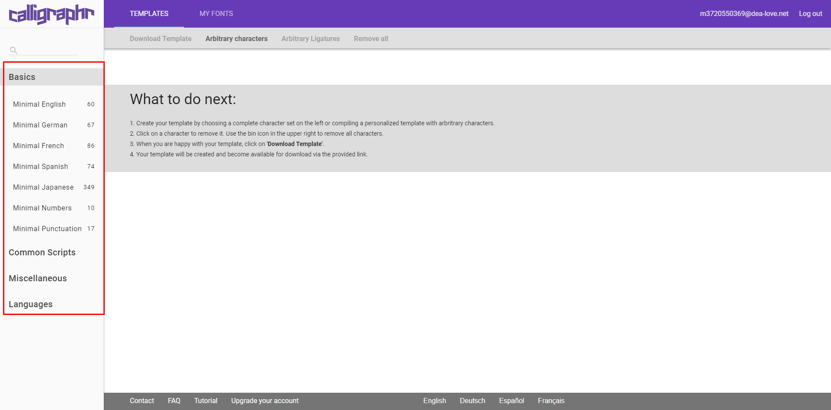Add the Minimal English character set

point(39,104)
